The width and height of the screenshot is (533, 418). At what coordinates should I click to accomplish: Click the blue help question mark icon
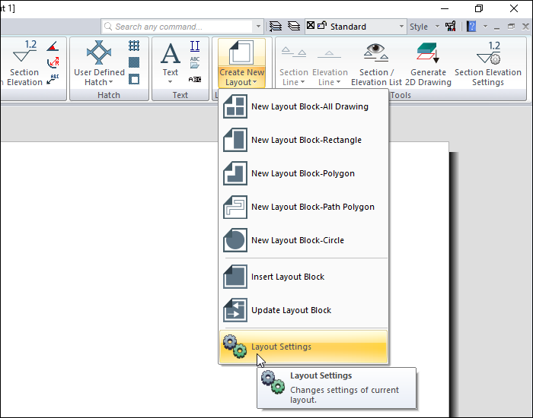tap(471, 27)
